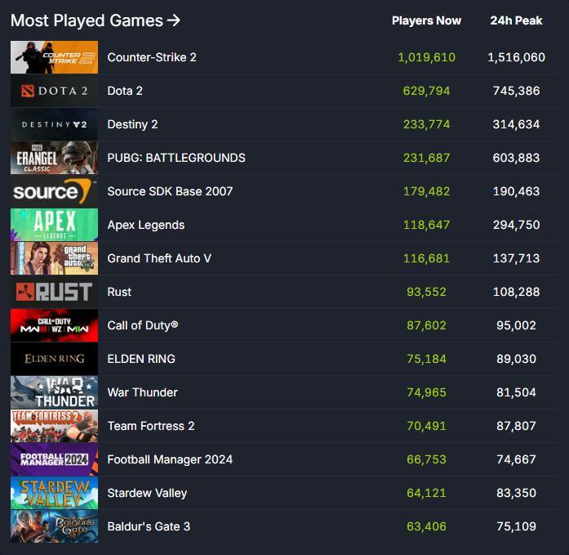Click the Players Now column header

point(426,20)
